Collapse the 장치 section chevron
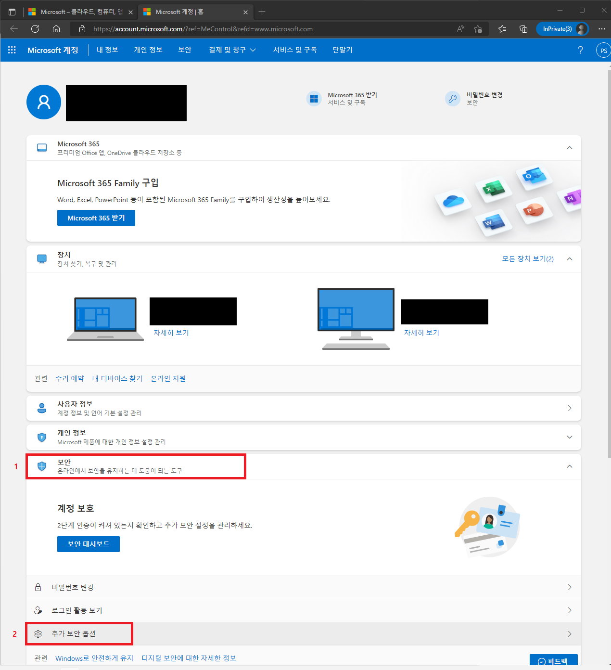The width and height of the screenshot is (611, 670). (x=570, y=259)
